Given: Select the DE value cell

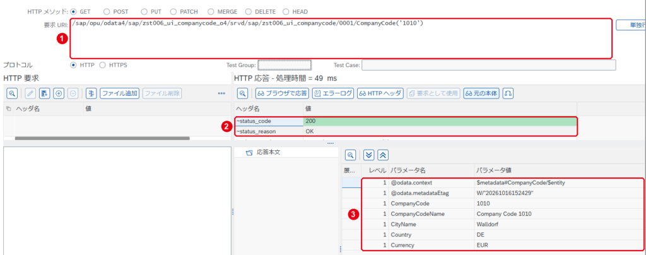Looking at the screenshot, I should pos(559,235).
